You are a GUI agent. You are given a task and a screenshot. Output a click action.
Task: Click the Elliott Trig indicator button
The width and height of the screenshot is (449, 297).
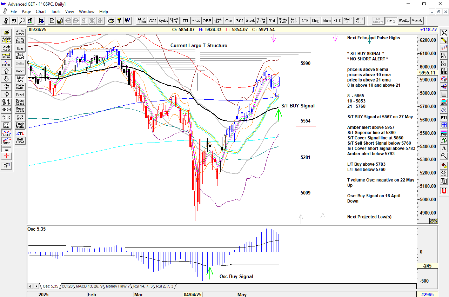pyautogui.click(x=174, y=21)
